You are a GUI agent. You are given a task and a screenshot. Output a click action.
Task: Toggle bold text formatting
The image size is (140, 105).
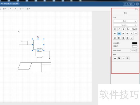115,29
